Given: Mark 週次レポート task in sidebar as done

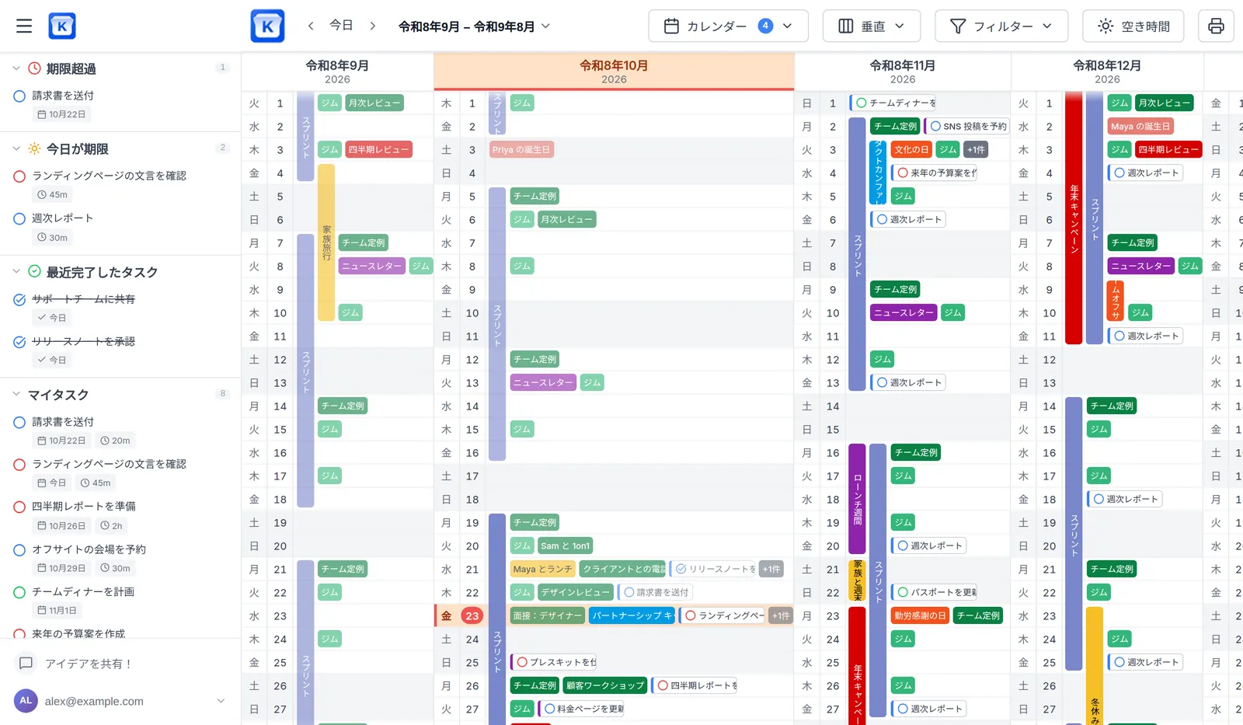Looking at the screenshot, I should pyautogui.click(x=19, y=219).
